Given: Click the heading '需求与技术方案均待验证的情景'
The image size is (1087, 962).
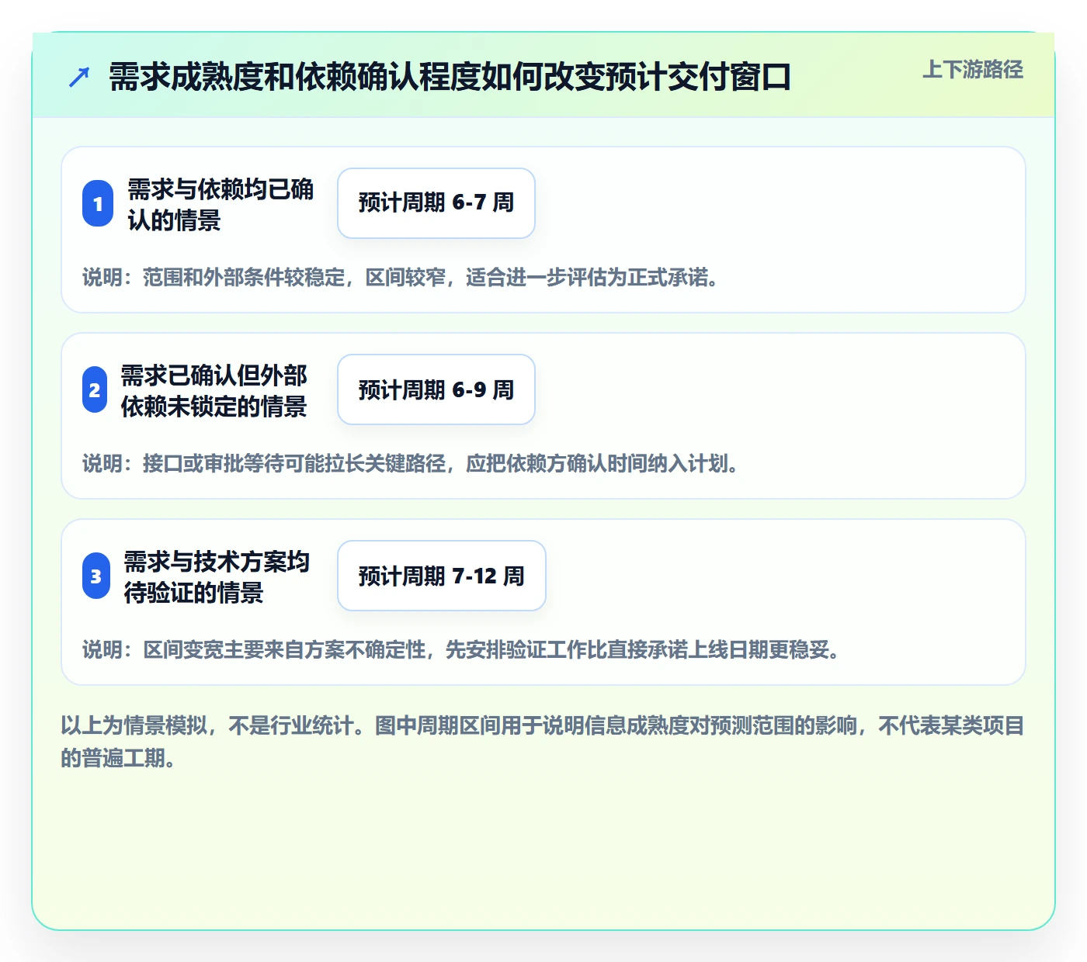Looking at the screenshot, I should coord(217,576).
